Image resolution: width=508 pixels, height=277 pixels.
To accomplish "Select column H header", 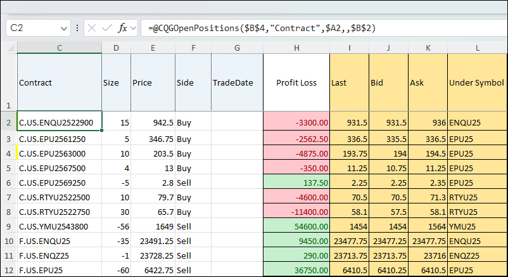I will (296, 48).
